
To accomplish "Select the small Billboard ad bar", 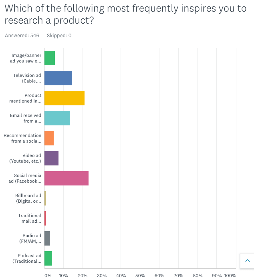I will click(x=45, y=198).
